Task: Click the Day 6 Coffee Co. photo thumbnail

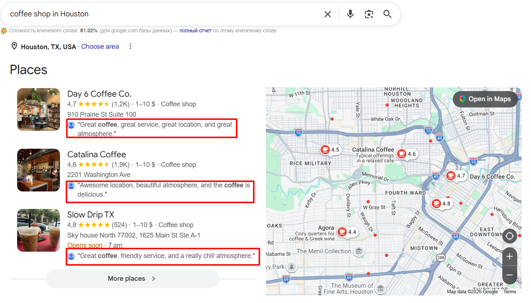Action: [x=38, y=109]
